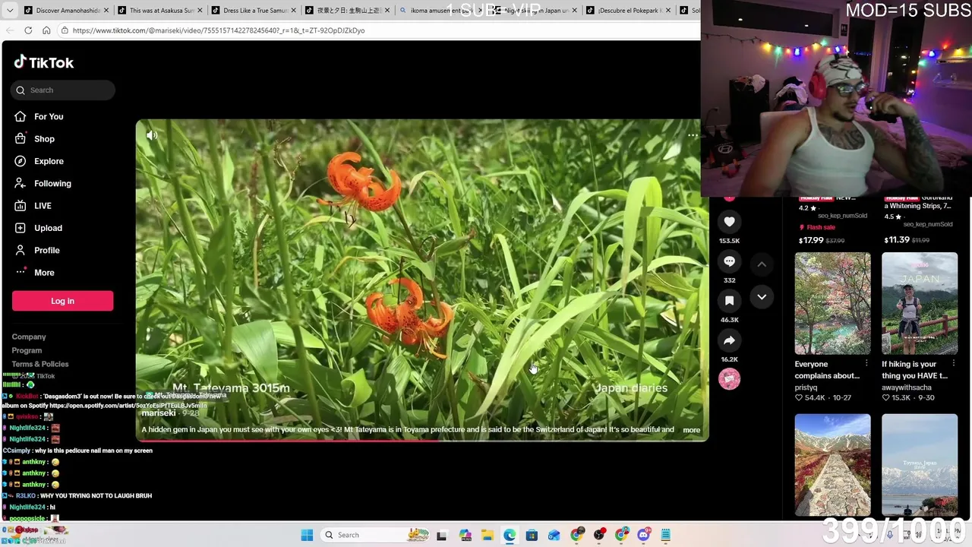Open the Following feed

pyautogui.click(x=52, y=183)
